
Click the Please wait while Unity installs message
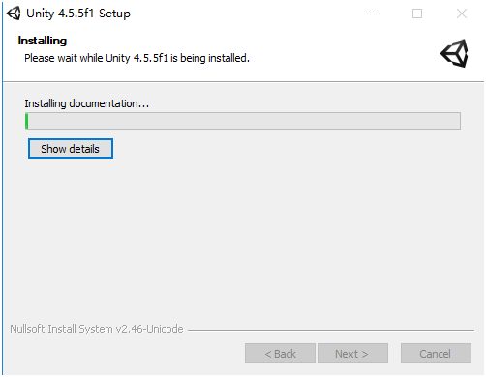pos(137,58)
